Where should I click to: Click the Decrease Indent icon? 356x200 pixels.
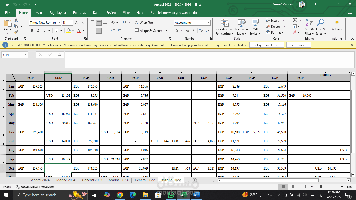113,30
